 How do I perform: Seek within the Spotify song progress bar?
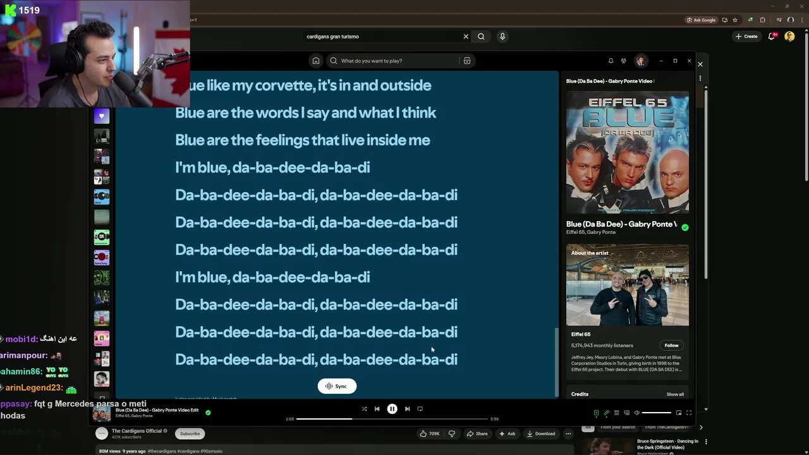[392, 418]
